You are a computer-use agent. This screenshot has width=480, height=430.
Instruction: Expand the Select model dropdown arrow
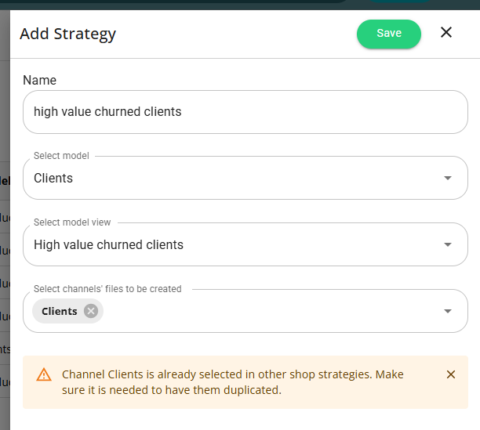coord(448,178)
